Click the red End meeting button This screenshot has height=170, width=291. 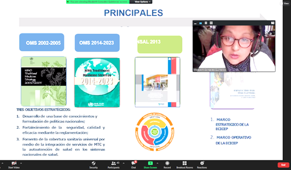[x=282, y=165]
